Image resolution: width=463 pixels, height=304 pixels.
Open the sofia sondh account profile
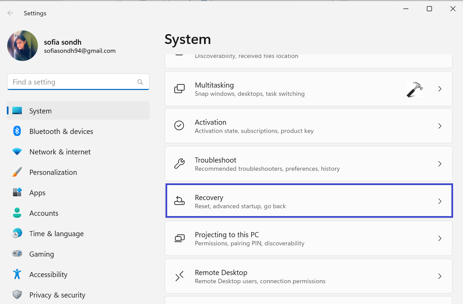point(62,42)
